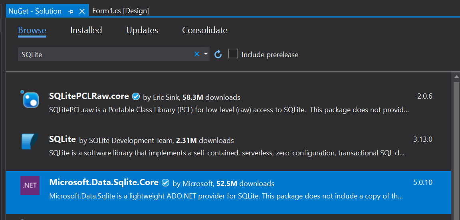The image size is (460, 220).
Task: Refresh the package search results
Action: 218,54
